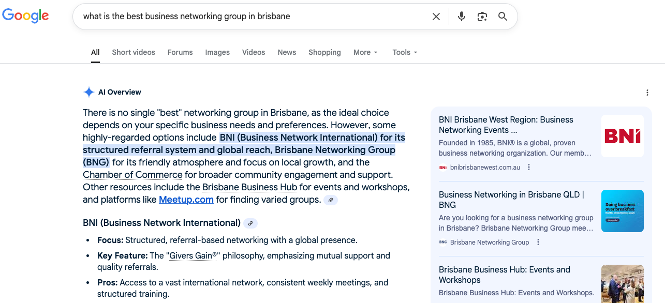Switch to the Shopping tab
The image size is (665, 303).
tap(324, 52)
